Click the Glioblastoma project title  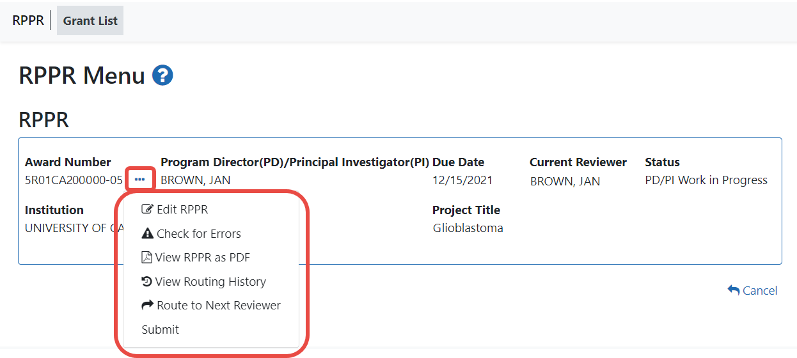click(468, 228)
